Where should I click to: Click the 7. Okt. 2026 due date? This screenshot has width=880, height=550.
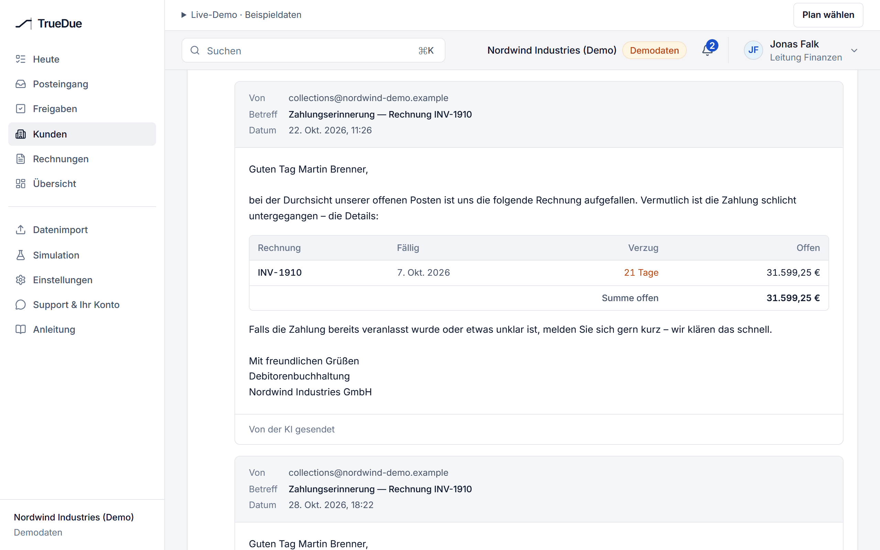pos(423,273)
